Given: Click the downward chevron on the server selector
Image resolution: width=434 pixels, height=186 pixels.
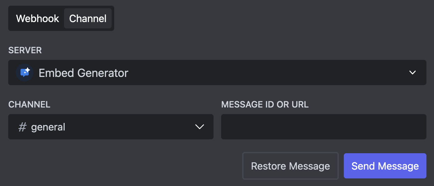Looking at the screenshot, I should click(412, 73).
